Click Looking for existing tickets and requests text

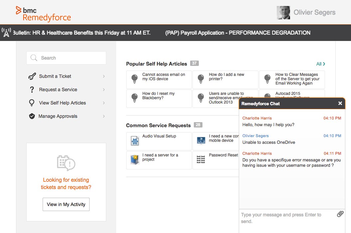[x=66, y=183]
